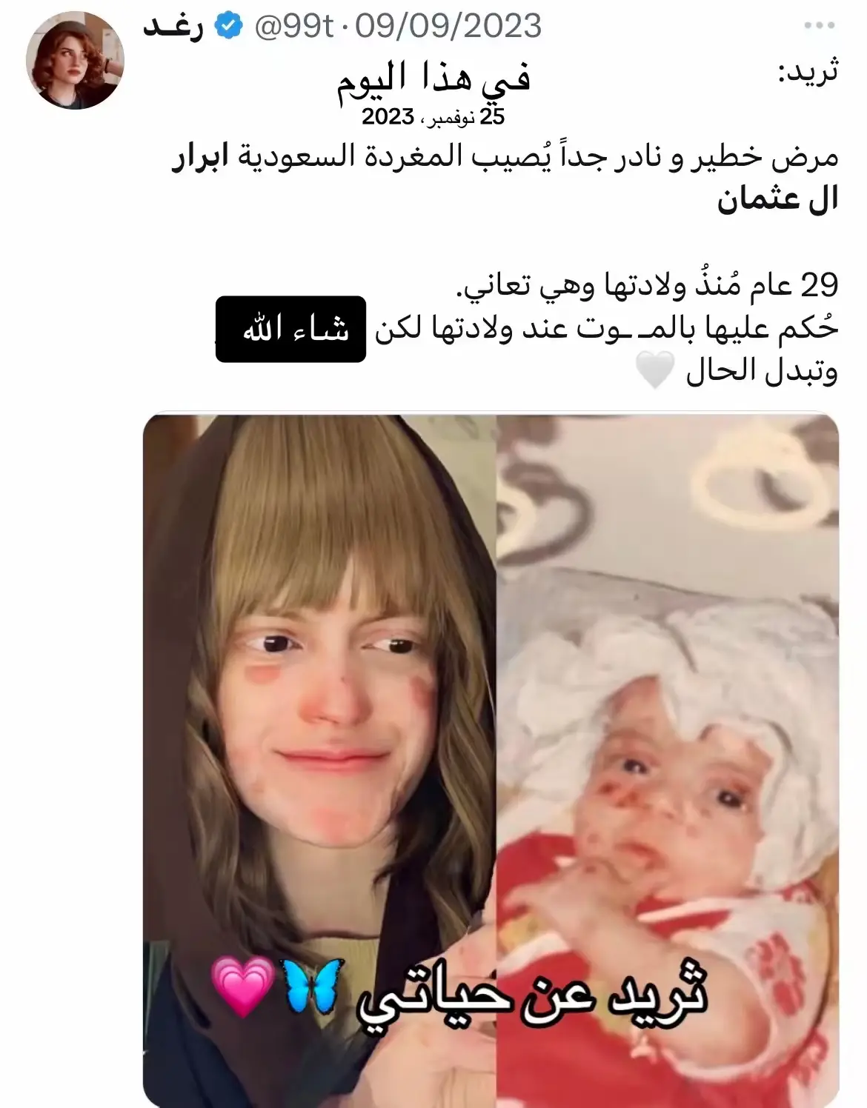Click the white heart emoji
Image resolution: width=867 pixels, height=1108 pixels.
(x=655, y=371)
